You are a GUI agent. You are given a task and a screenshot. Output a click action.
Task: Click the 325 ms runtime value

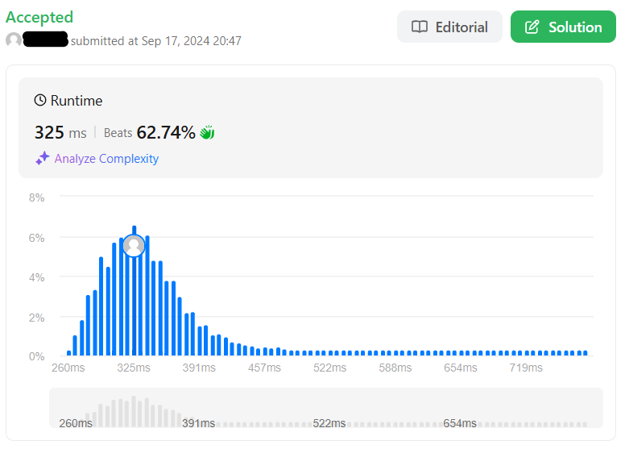60,132
